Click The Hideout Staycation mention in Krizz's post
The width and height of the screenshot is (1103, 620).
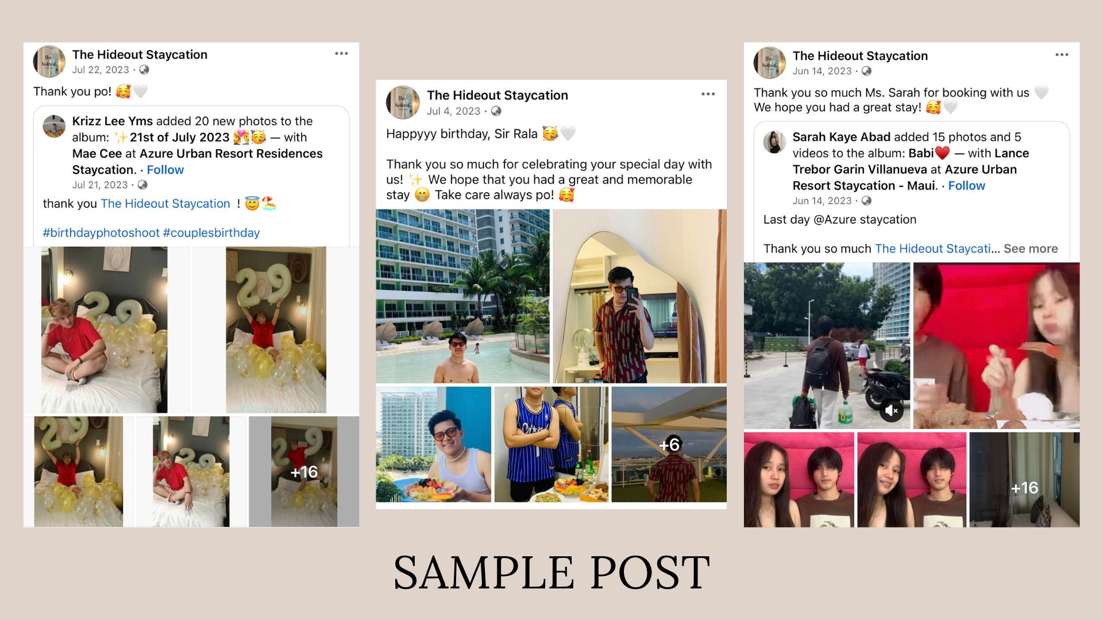[165, 204]
